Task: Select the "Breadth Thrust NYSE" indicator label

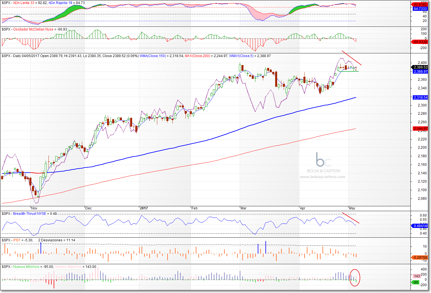Action: pos(30,214)
